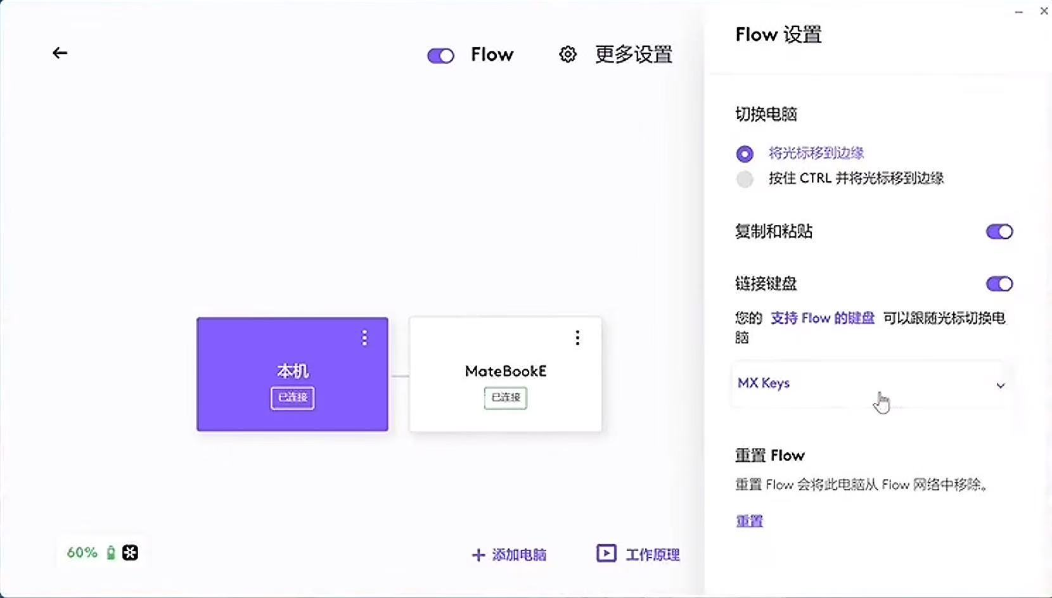The height and width of the screenshot is (598, 1052).
Task: Click the 复制和粘贴 label
Action: click(x=774, y=232)
